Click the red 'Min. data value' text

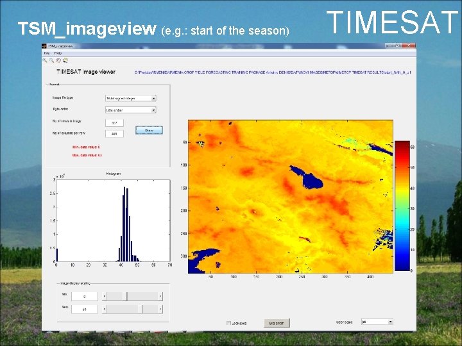pyautogui.click(x=86, y=147)
